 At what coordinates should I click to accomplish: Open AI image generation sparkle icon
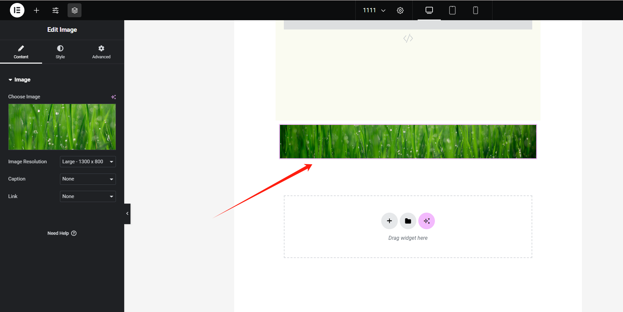point(114,97)
